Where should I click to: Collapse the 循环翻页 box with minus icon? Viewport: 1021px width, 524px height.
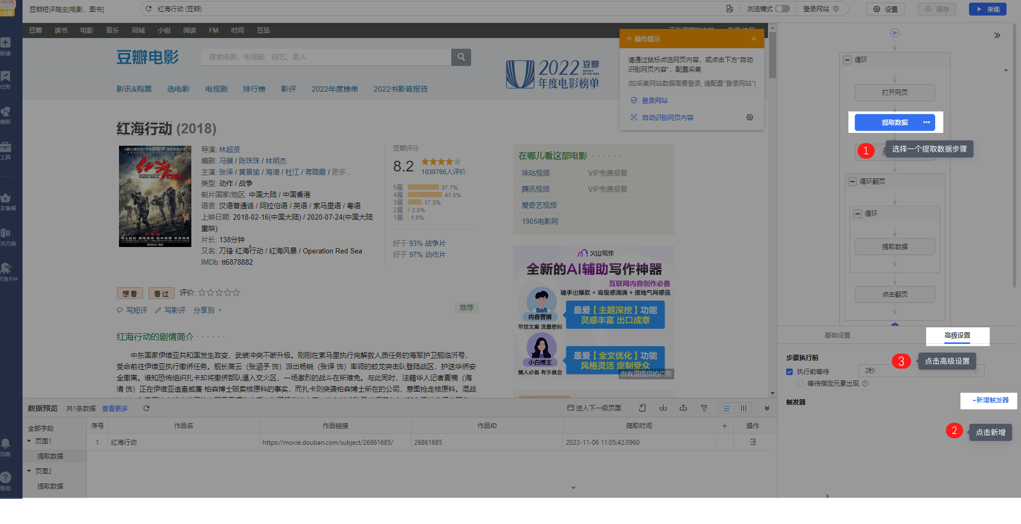[x=852, y=182]
